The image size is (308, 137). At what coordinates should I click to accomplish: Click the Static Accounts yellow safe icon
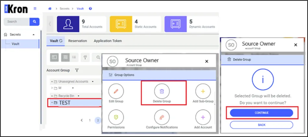point(121,24)
